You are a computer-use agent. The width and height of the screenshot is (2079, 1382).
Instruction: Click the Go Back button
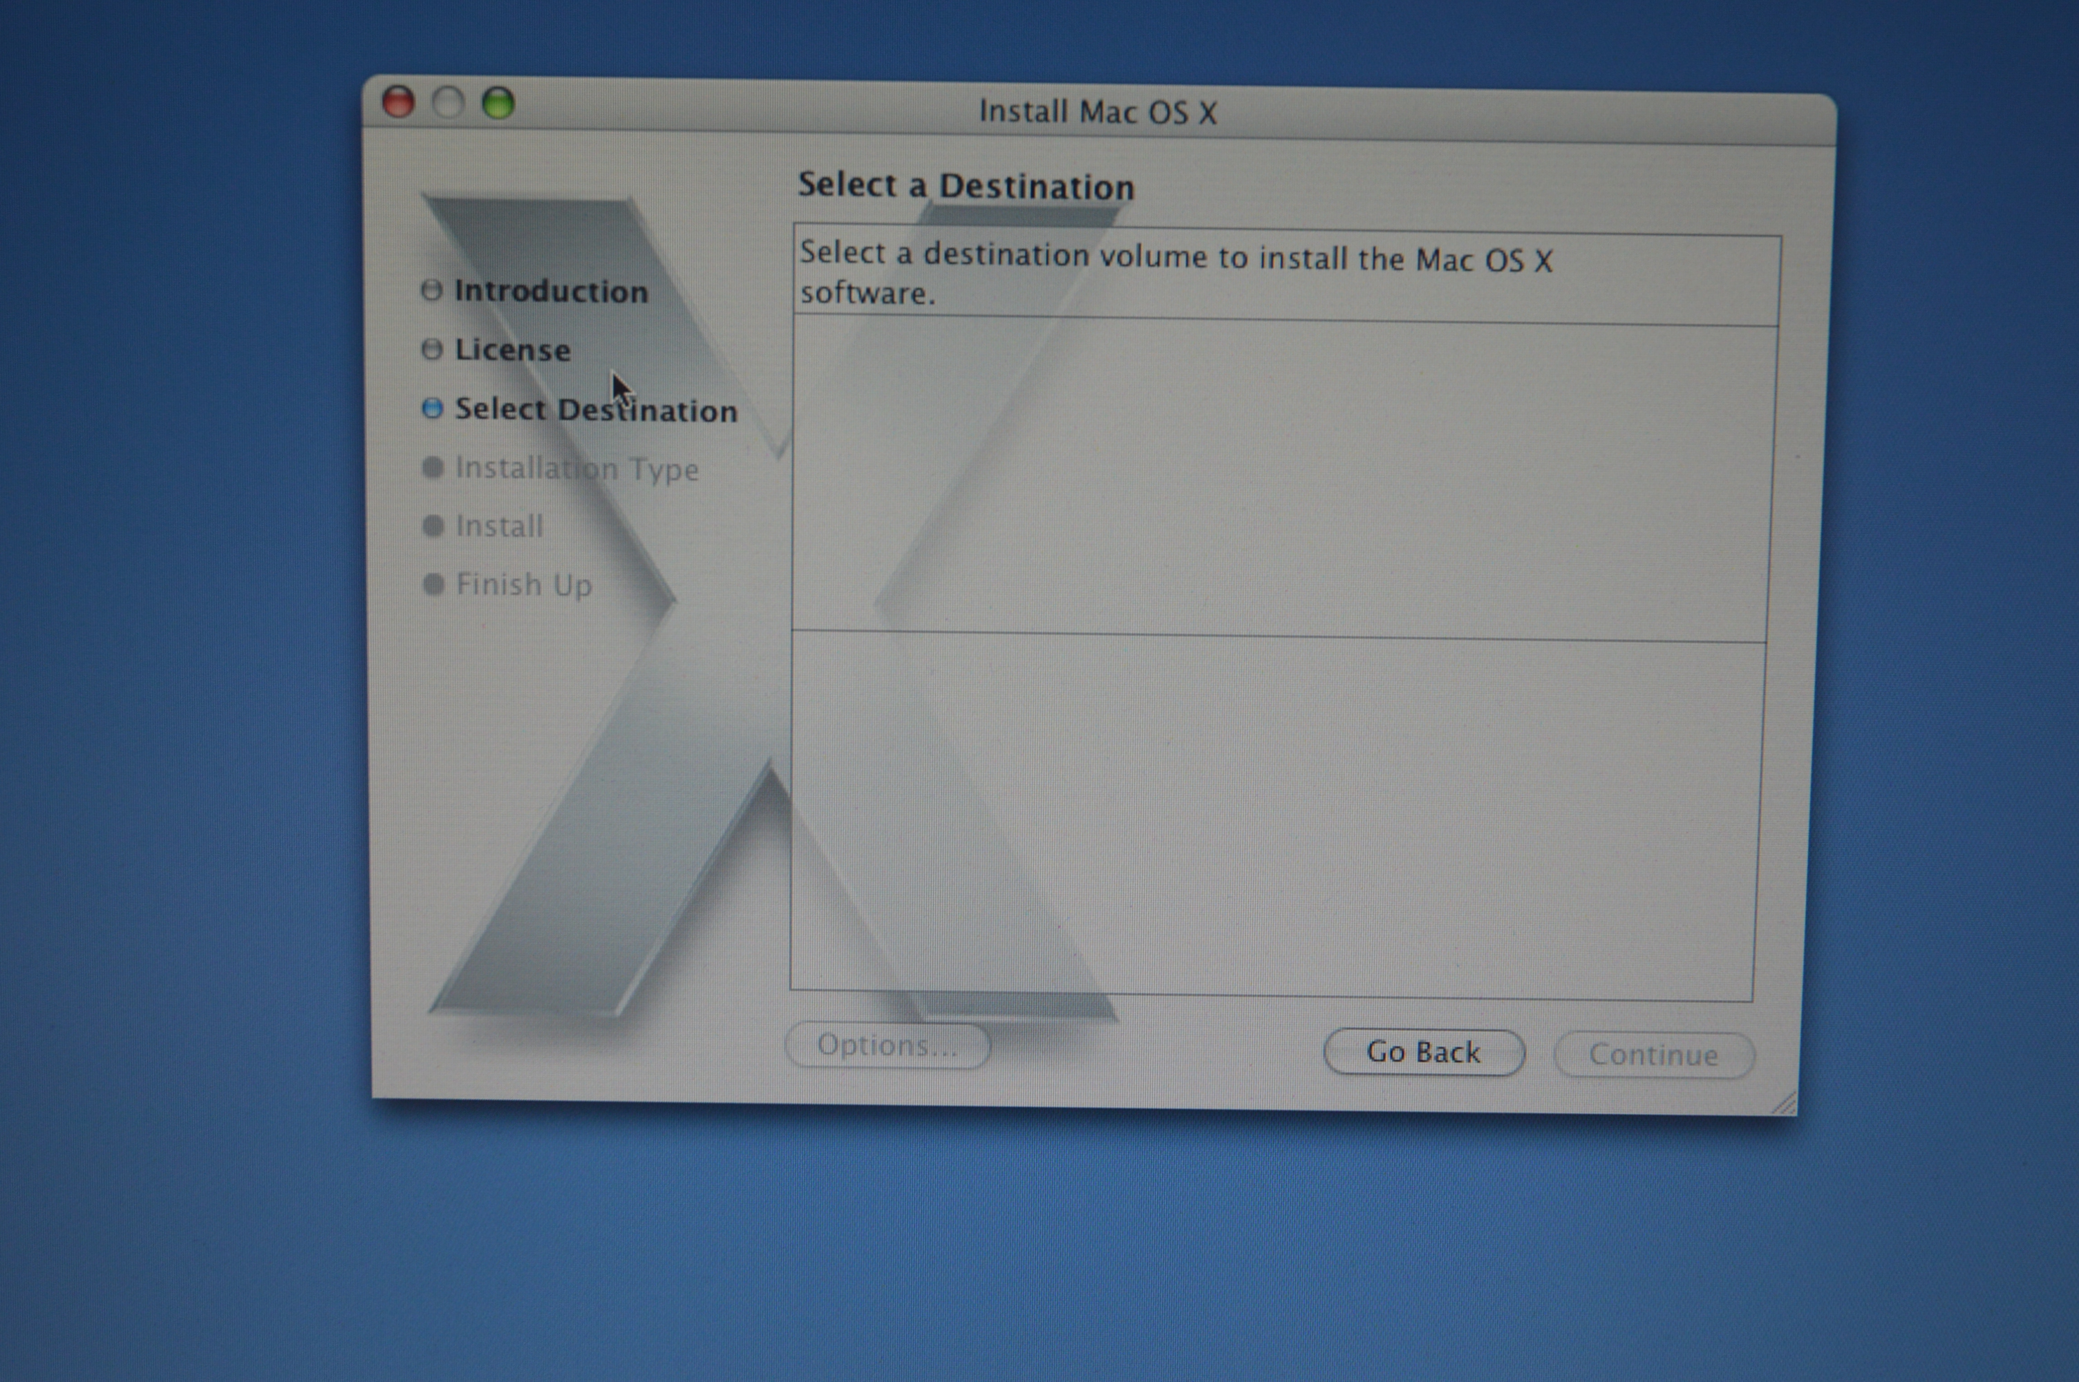coord(1423,1052)
